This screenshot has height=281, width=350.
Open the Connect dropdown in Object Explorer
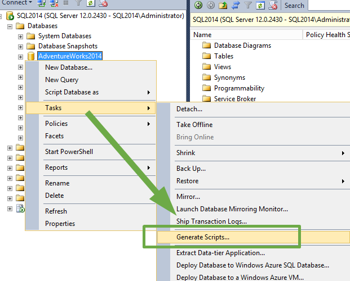coord(17,3)
